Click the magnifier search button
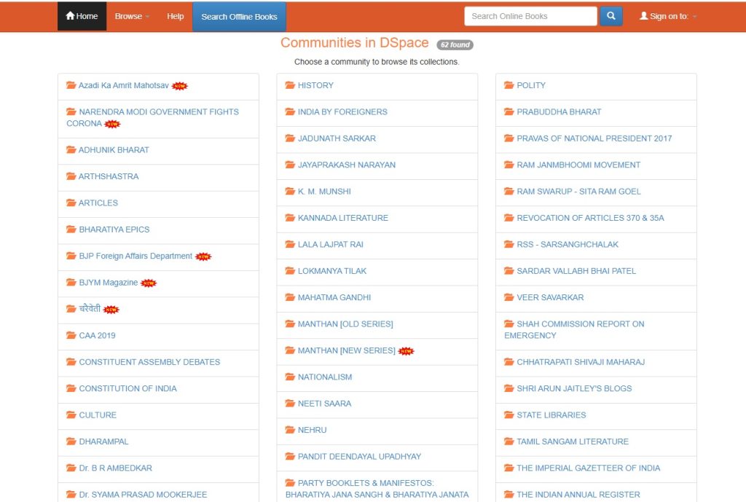Screen dimensions: 746x502 click(611, 16)
